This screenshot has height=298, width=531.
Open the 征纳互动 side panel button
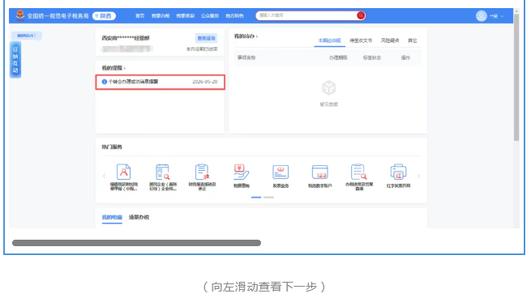pos(15,60)
